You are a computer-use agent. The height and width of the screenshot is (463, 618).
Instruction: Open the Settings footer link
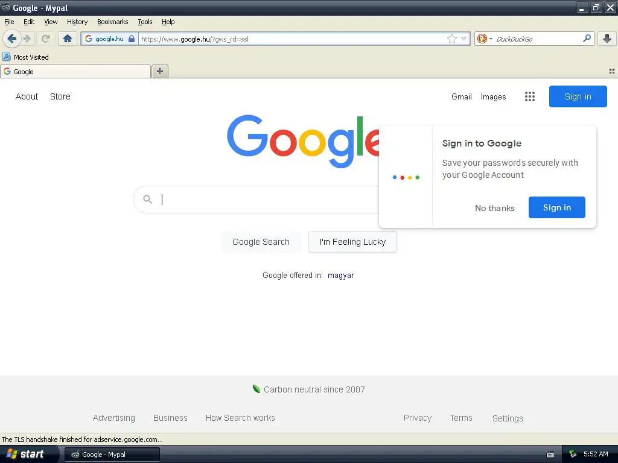click(508, 418)
